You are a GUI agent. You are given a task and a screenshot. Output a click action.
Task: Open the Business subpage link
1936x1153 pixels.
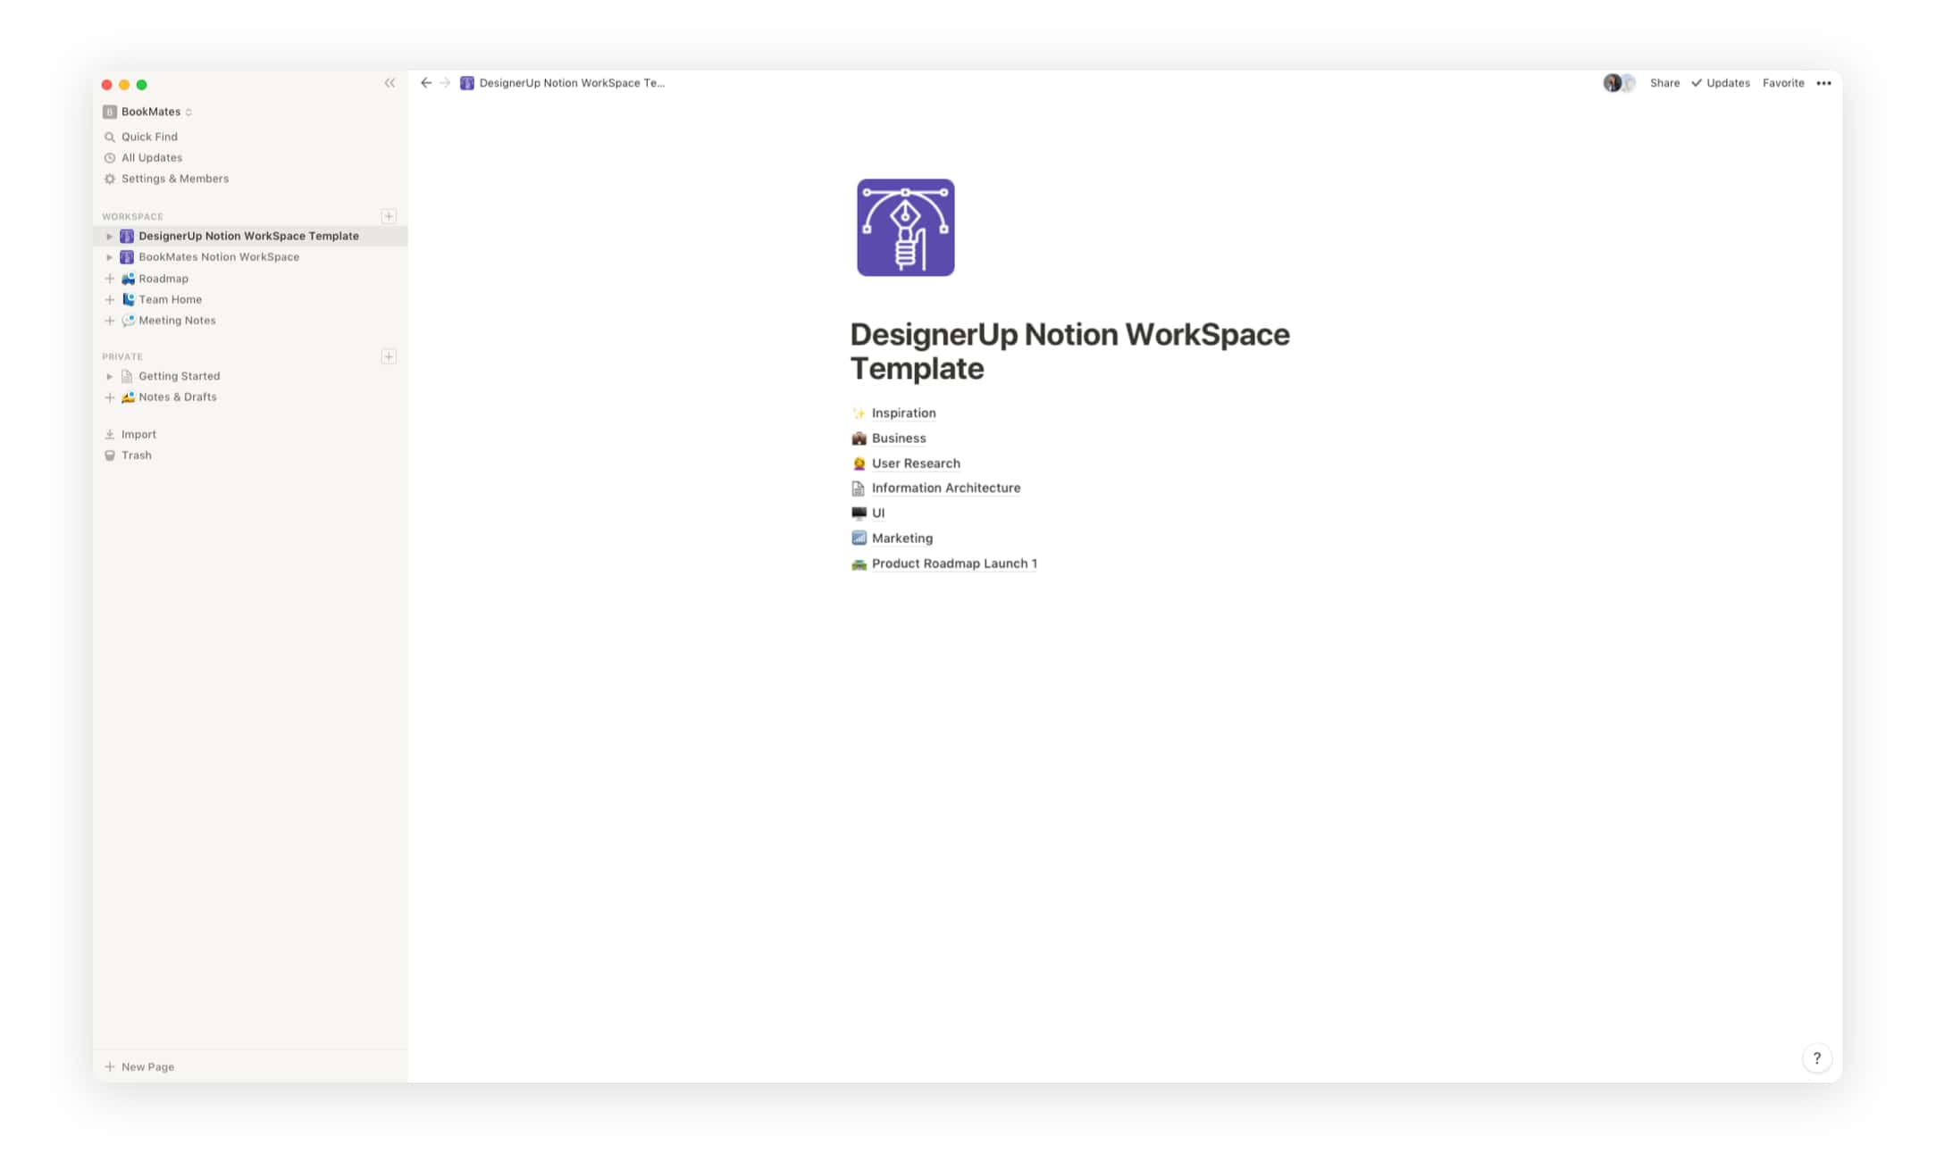click(899, 439)
